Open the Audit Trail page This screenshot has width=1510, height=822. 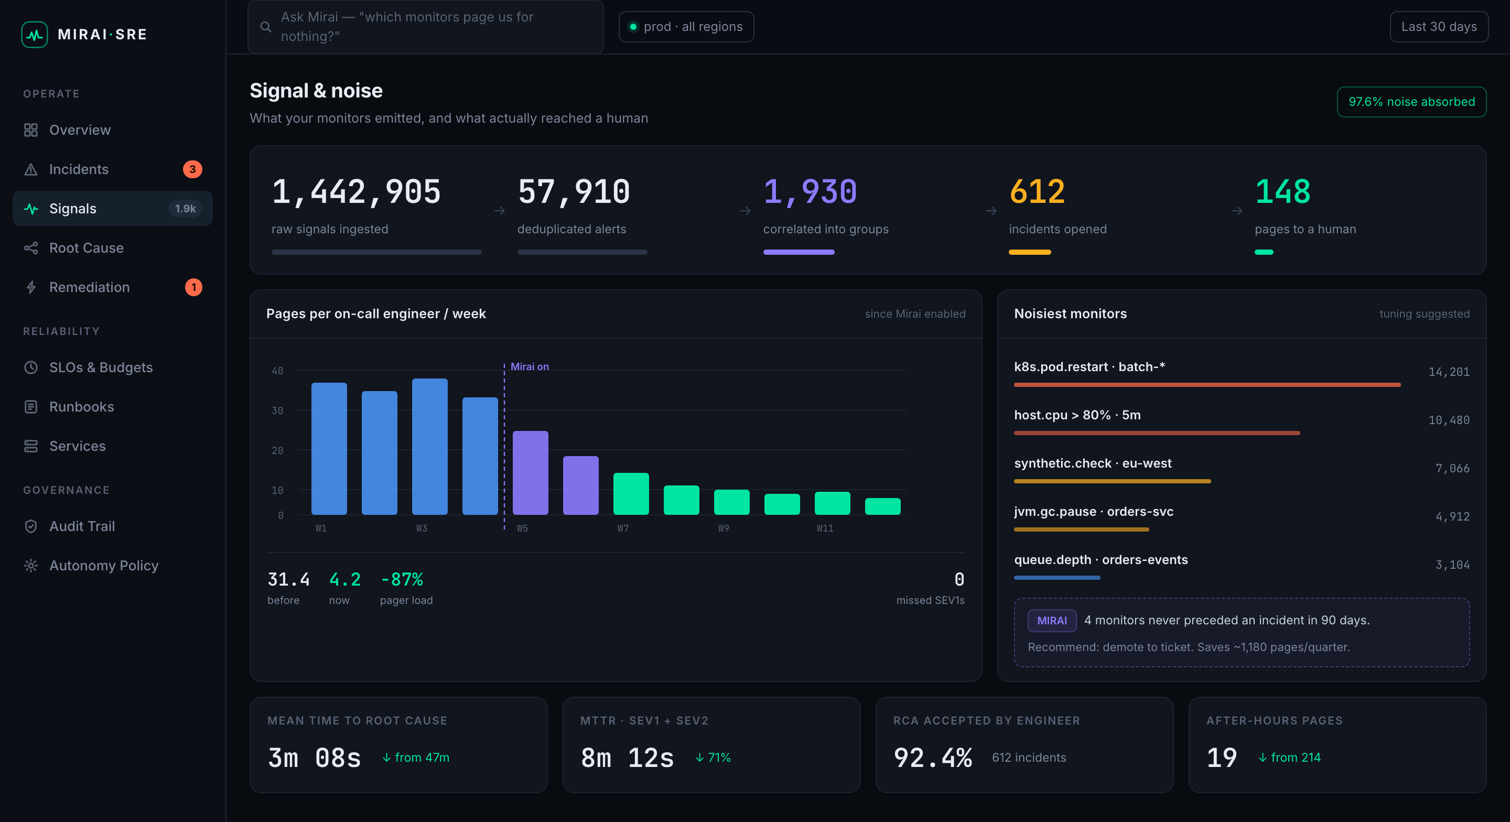pos(113,526)
